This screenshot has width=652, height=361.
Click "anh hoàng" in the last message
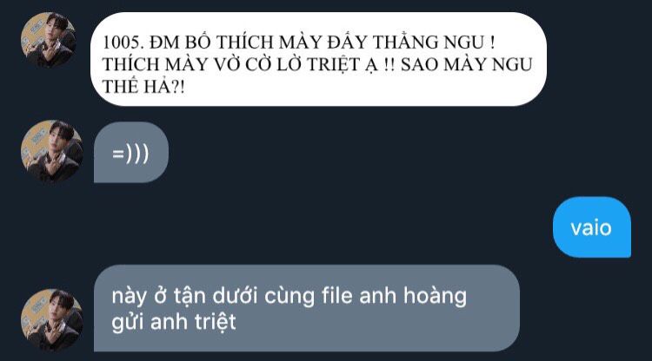coord(413,297)
